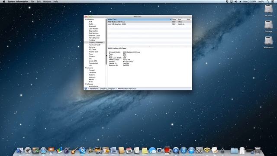Collapse the Software section triangle
This screenshot has height=156, width=277.
coord(86,84)
